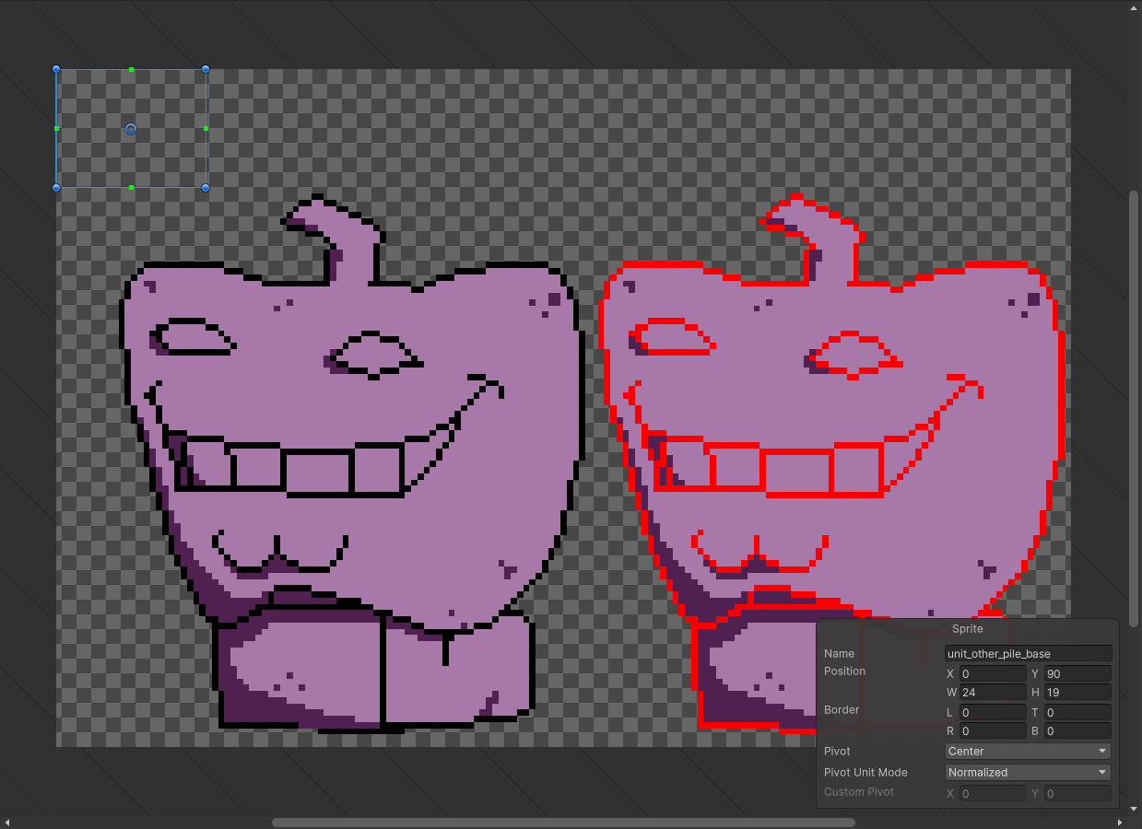Viewport: 1142px width, 829px height.
Task: Click the green bottom-edge border handle
Action: click(132, 188)
